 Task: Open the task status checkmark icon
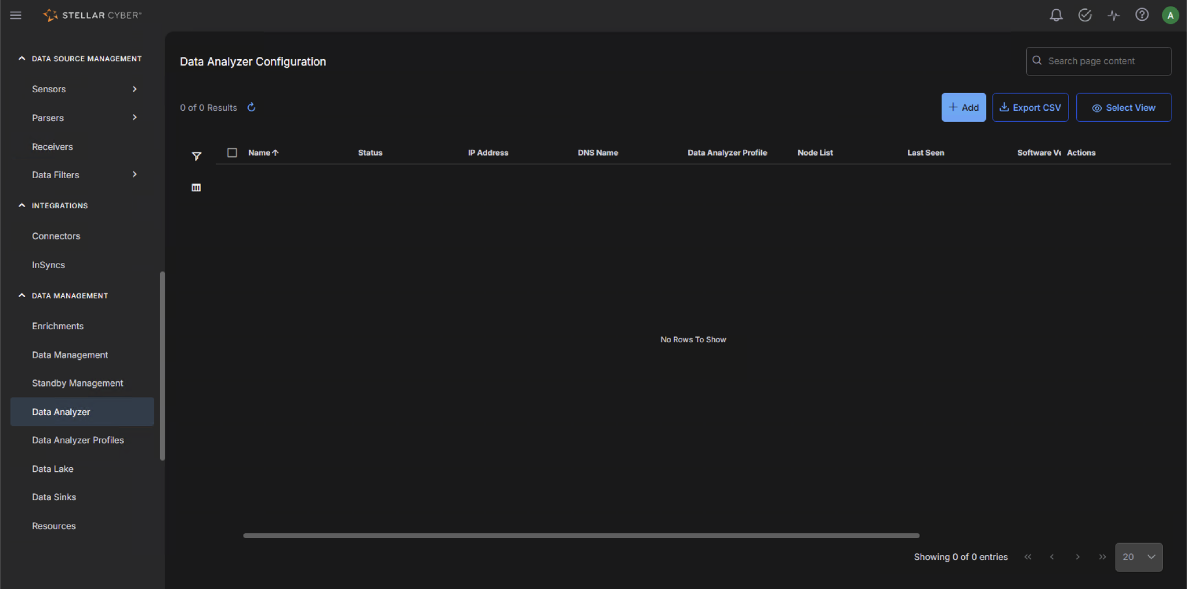pyautogui.click(x=1084, y=15)
